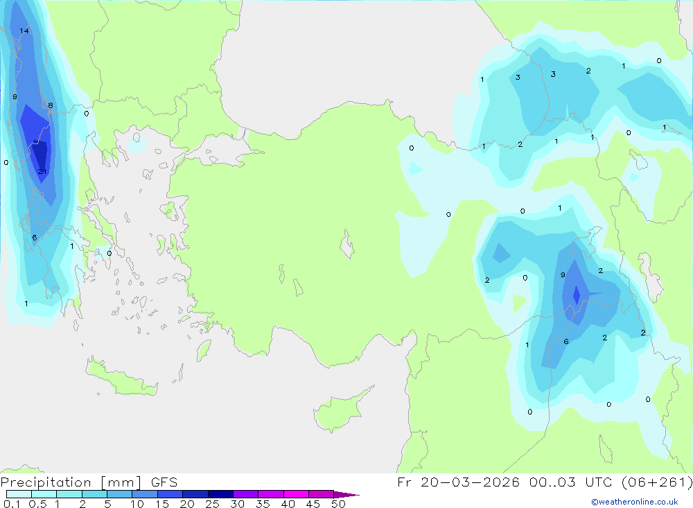
Task: Click the legend label '0.1'
Action: pyautogui.click(x=12, y=504)
